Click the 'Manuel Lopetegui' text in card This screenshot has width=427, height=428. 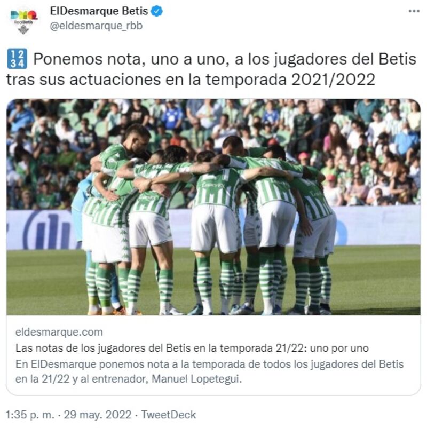click(x=196, y=379)
